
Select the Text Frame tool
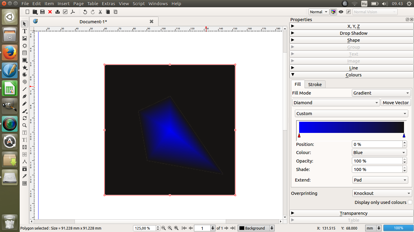[x=25, y=31]
